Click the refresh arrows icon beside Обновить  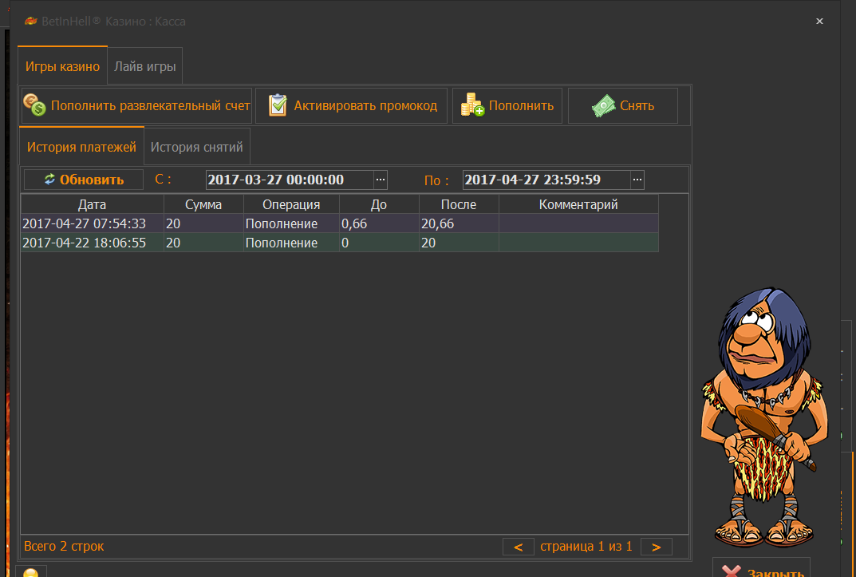point(49,180)
